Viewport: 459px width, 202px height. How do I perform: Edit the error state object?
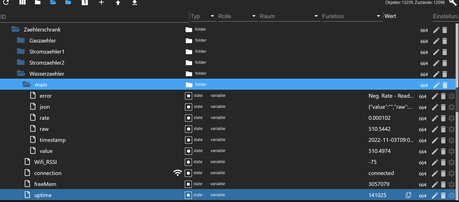(435, 96)
